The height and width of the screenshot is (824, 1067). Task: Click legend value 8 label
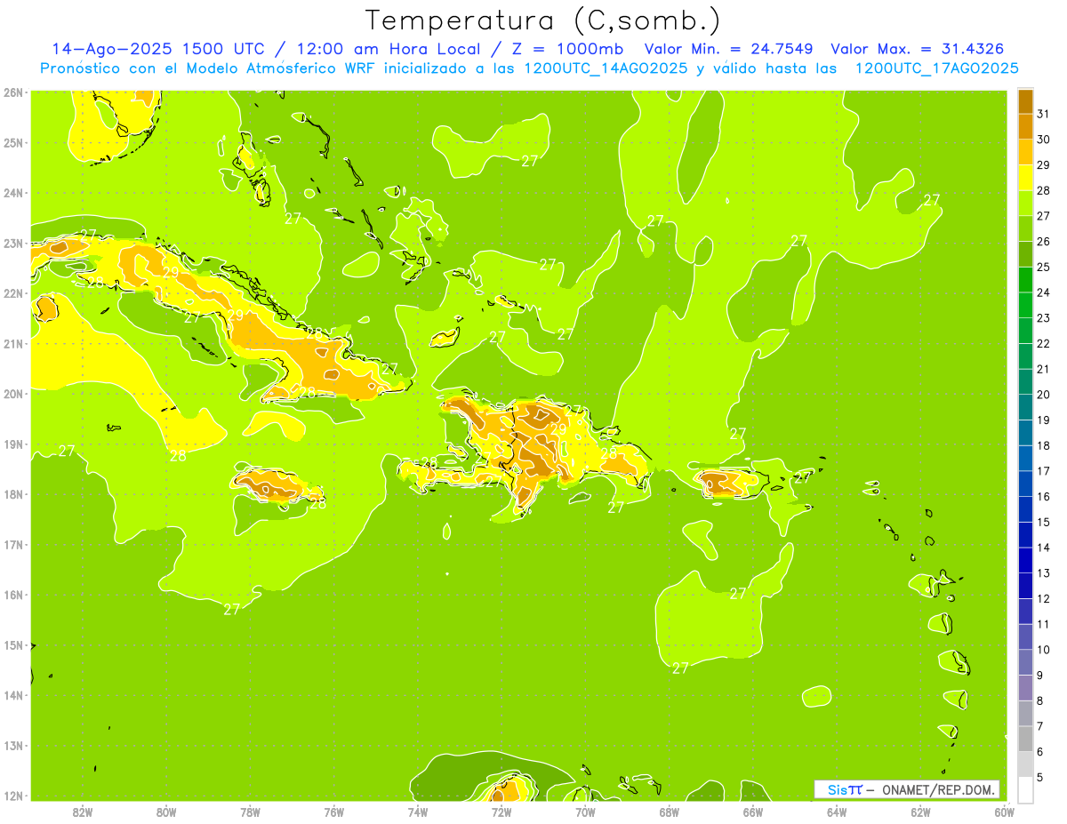pyautogui.click(x=1039, y=700)
